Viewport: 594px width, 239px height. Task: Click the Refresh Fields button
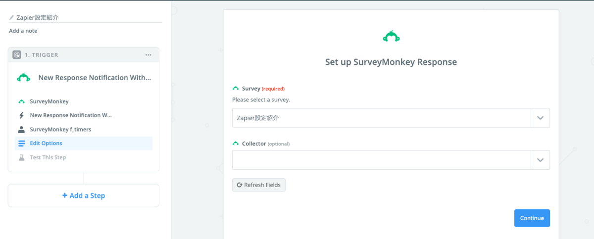[259, 185]
